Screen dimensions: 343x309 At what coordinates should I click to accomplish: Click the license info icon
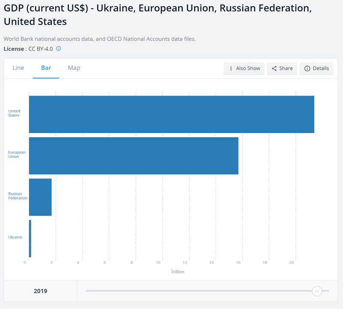(x=59, y=49)
